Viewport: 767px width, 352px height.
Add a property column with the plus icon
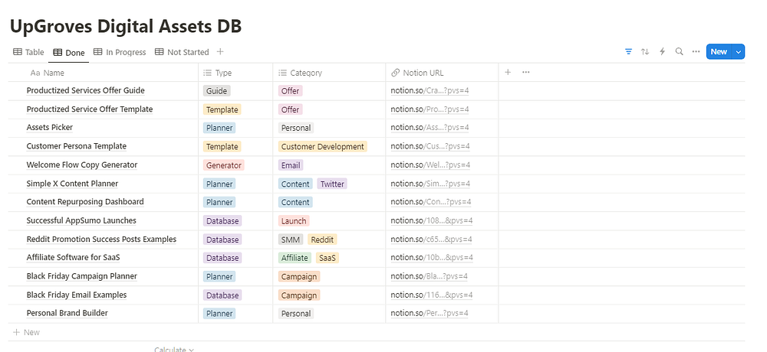[508, 73]
